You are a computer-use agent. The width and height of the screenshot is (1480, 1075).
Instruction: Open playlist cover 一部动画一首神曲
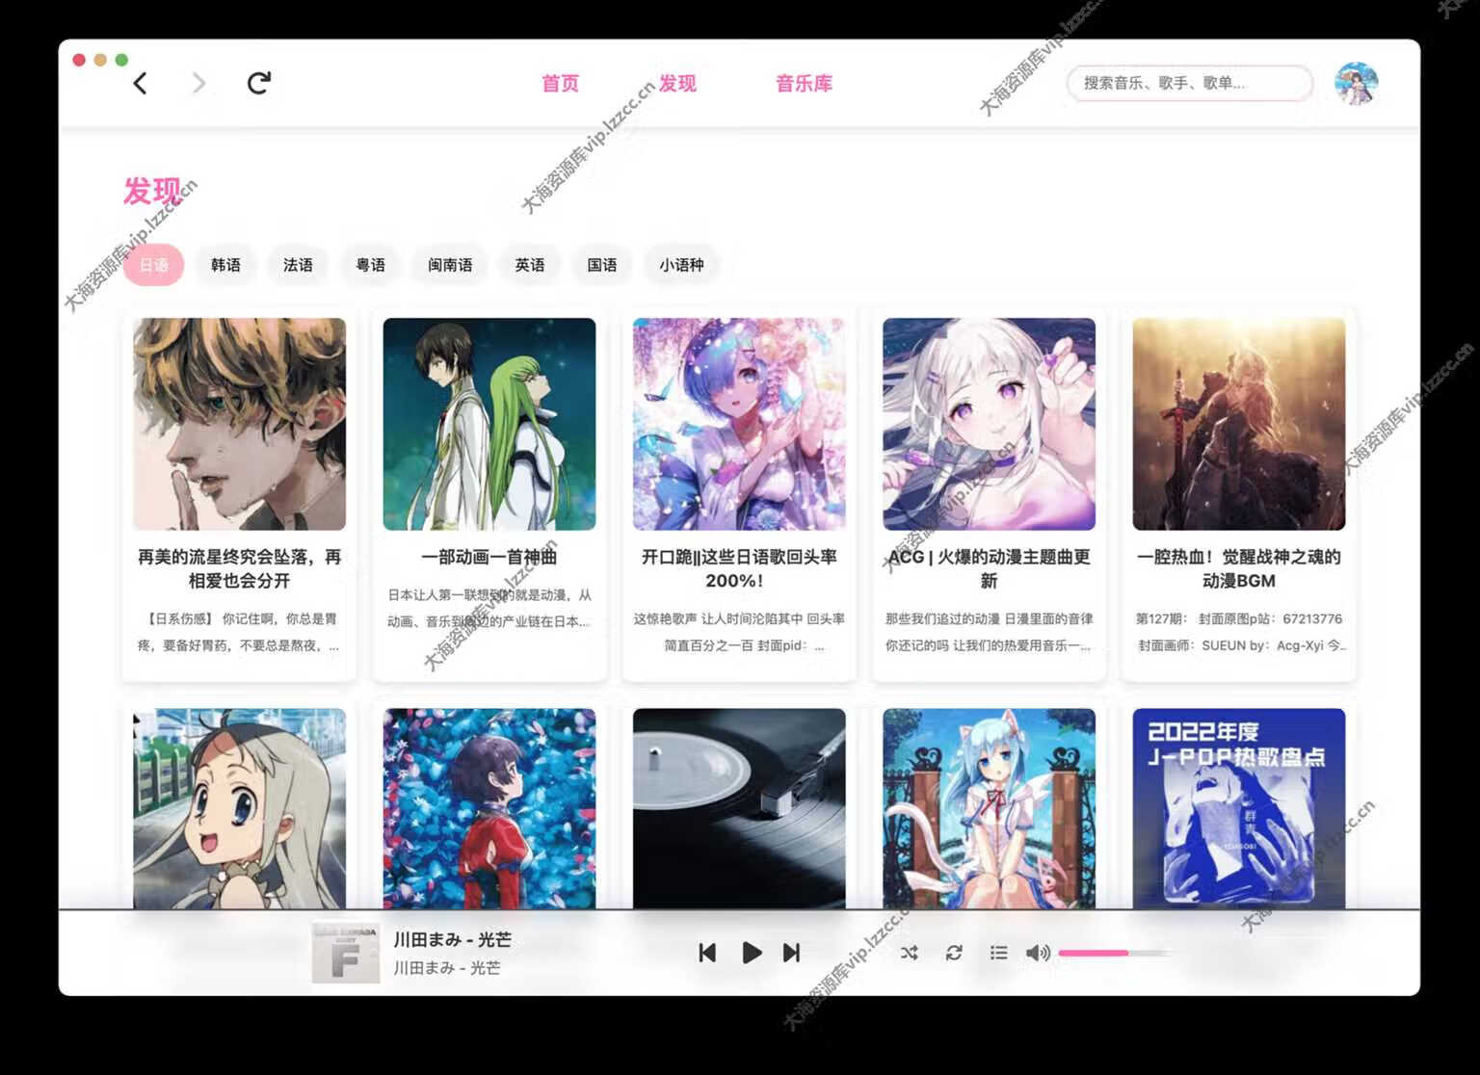[489, 424]
